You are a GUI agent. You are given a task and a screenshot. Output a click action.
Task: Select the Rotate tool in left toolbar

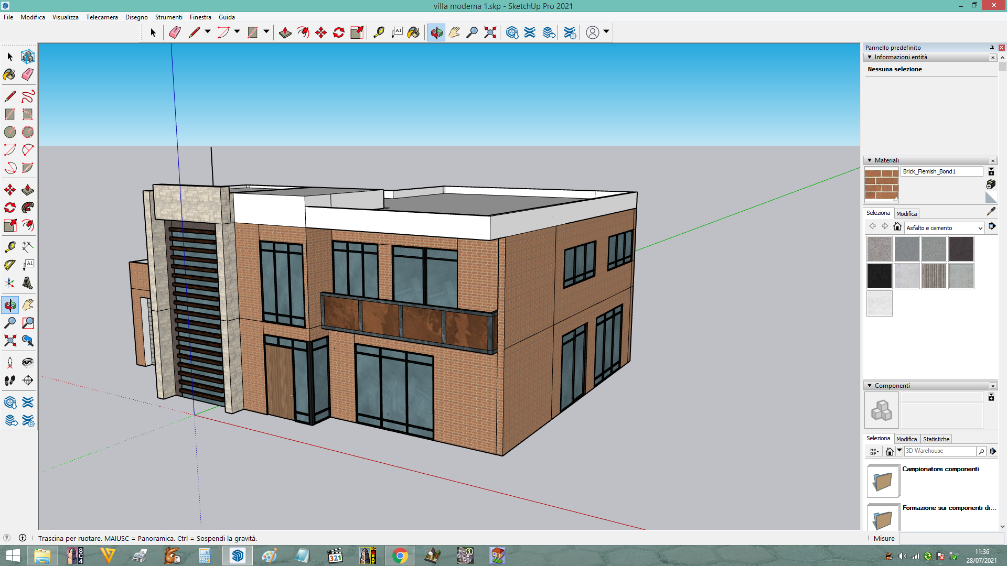coord(9,208)
